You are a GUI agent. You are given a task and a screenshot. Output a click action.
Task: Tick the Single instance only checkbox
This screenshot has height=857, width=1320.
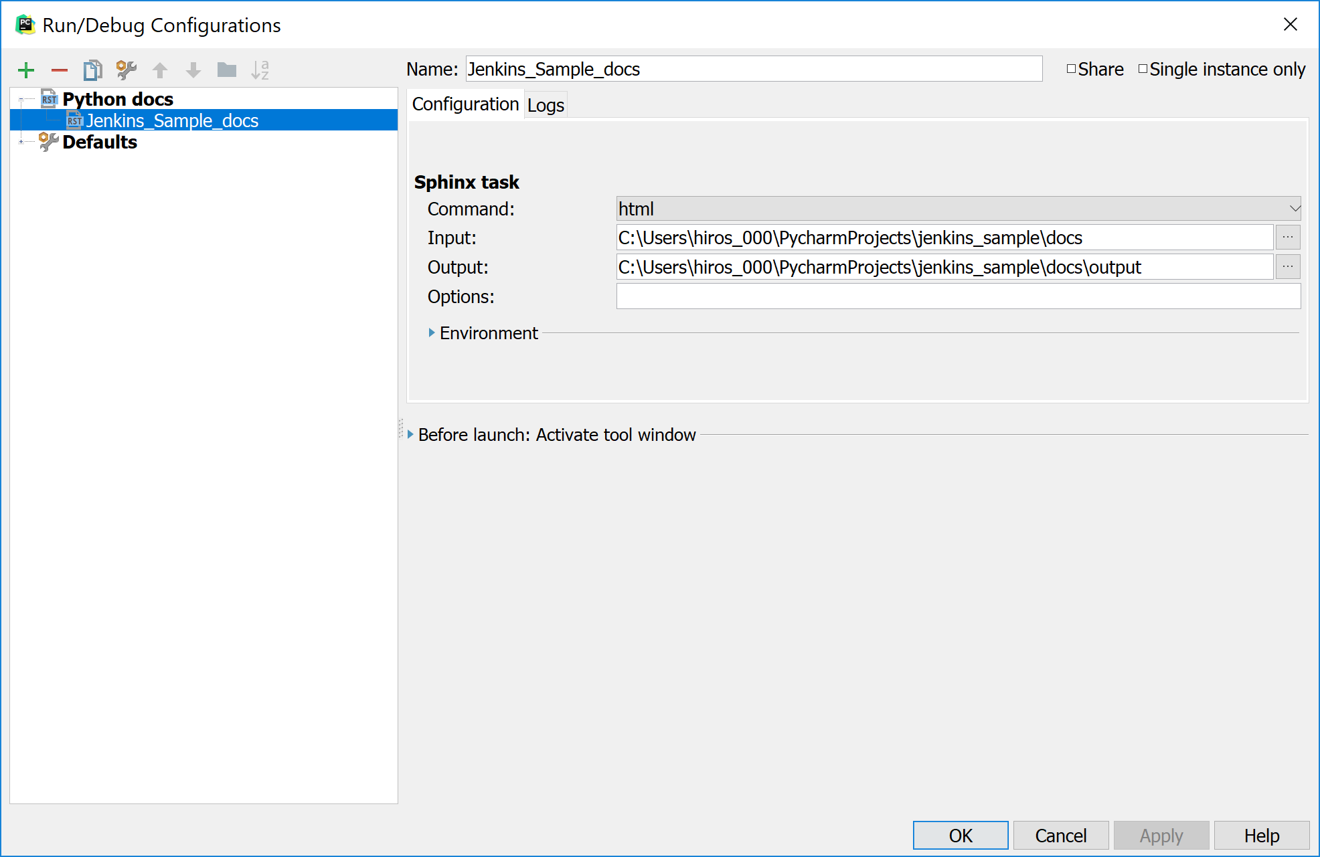pos(1143,69)
